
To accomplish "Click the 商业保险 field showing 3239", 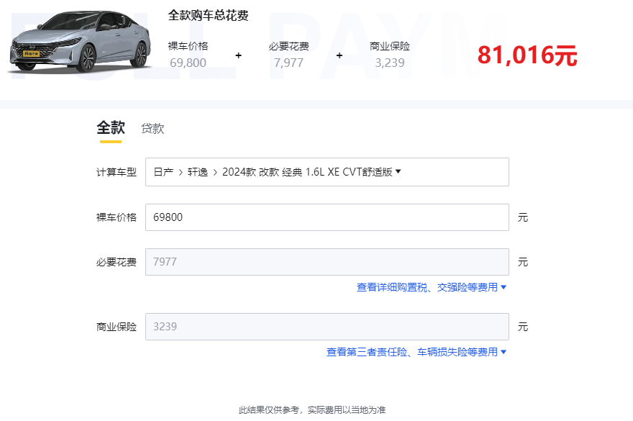I will pyautogui.click(x=327, y=327).
